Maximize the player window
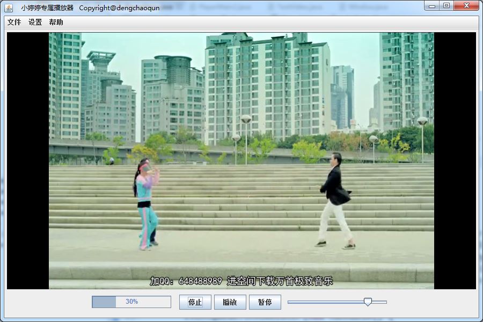The image size is (483, 322). pyautogui.click(x=447, y=6)
